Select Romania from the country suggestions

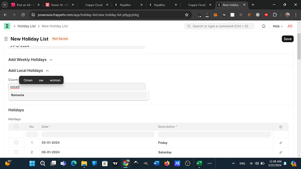79,95
